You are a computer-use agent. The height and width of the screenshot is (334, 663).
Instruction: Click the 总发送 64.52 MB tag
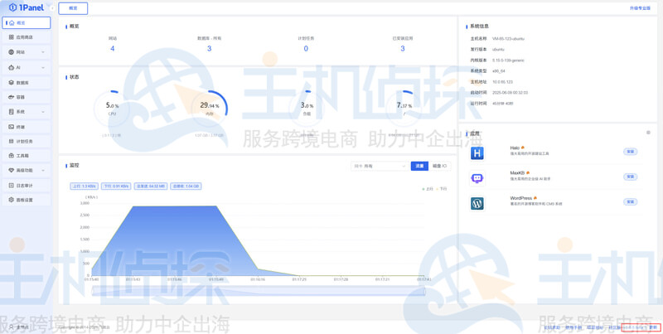[151, 186]
